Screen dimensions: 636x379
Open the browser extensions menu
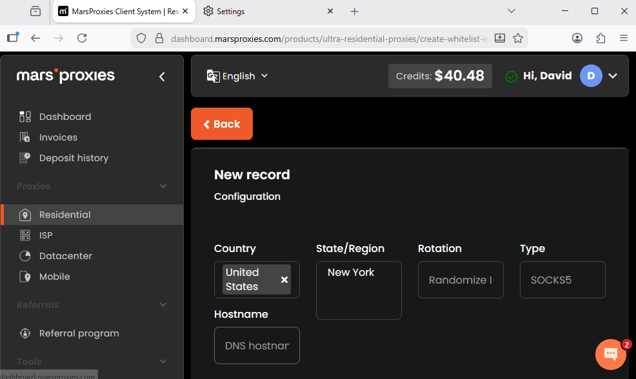pos(601,38)
